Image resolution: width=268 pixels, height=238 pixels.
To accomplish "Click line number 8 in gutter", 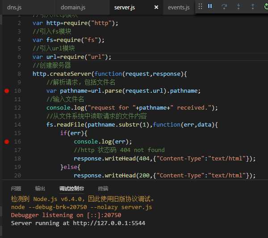I will (19, 74).
